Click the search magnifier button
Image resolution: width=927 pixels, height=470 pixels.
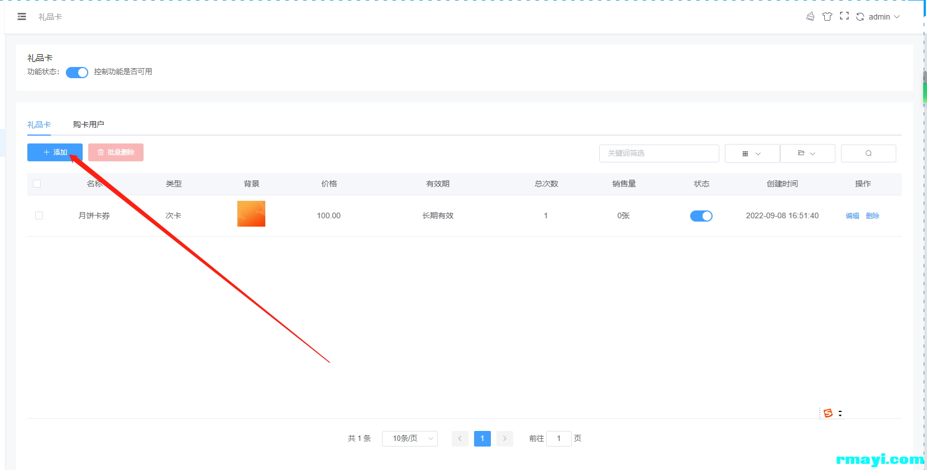(x=868, y=154)
